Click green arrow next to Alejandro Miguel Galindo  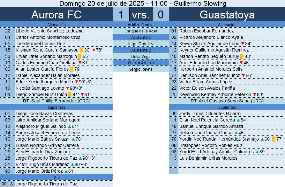click(x=70, y=126)
